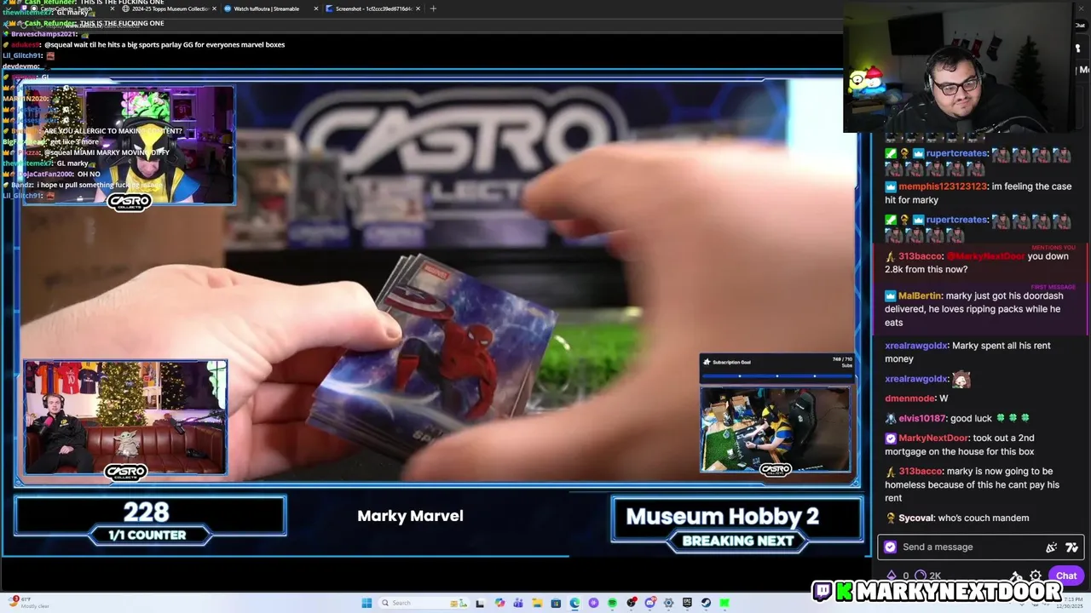Click the overhead desk camera thumbnail

tap(775, 428)
